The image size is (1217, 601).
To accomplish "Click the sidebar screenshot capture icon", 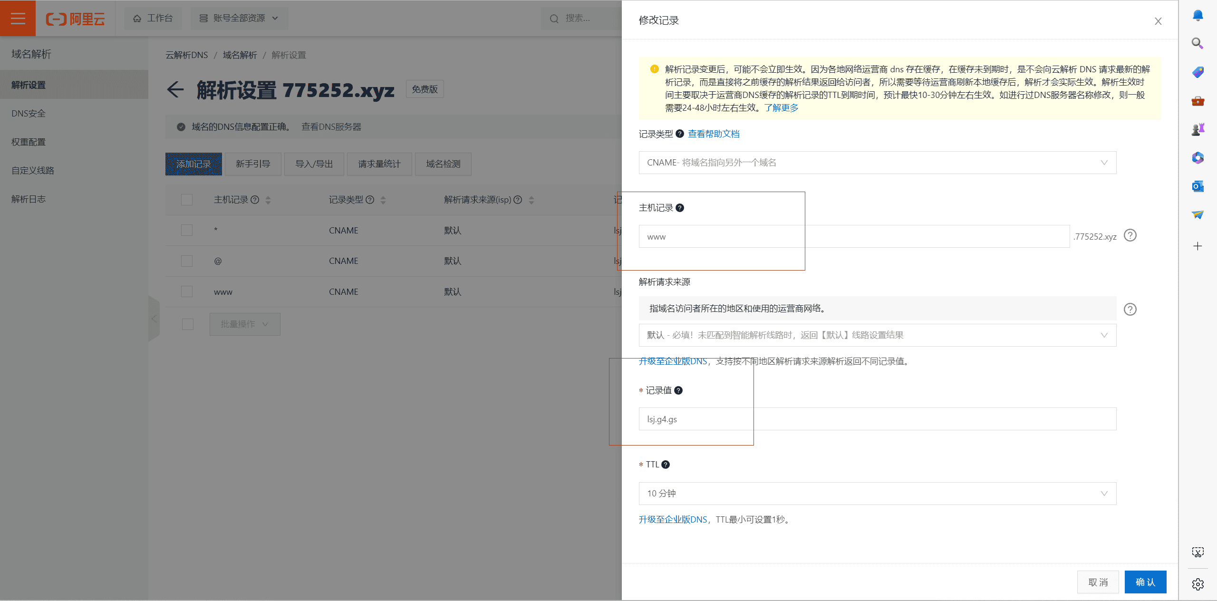I will pyautogui.click(x=1198, y=552).
